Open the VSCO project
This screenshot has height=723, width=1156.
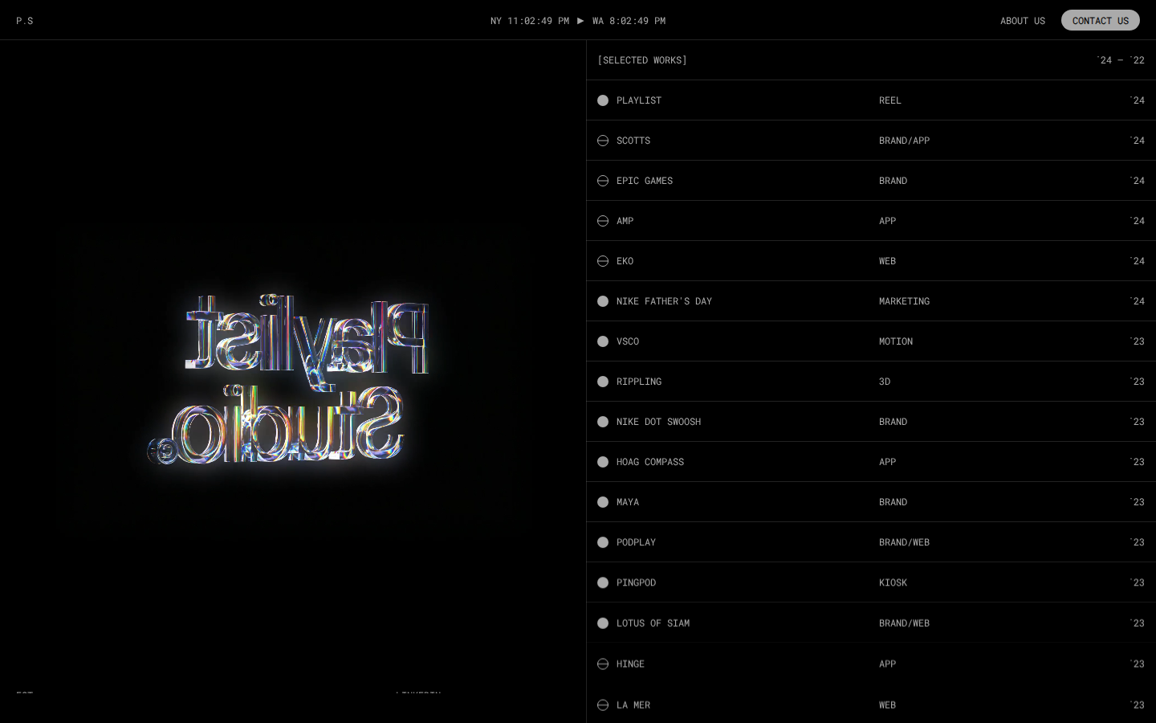point(871,341)
